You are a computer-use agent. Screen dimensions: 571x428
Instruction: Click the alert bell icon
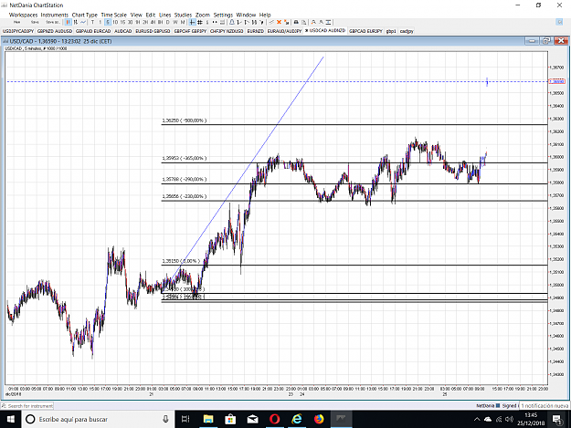[232, 22]
